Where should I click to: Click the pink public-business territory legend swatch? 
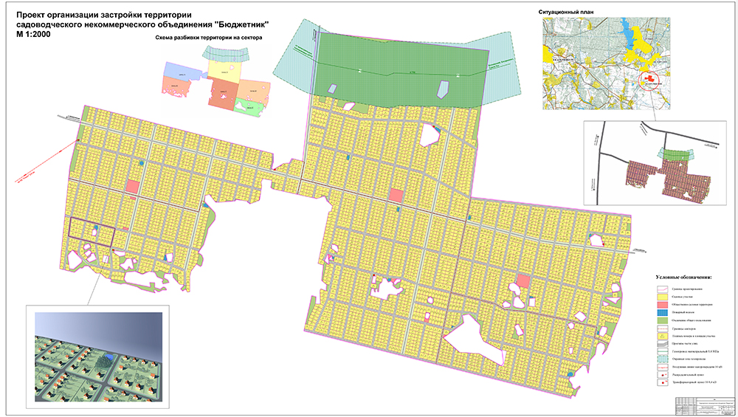click(x=663, y=305)
